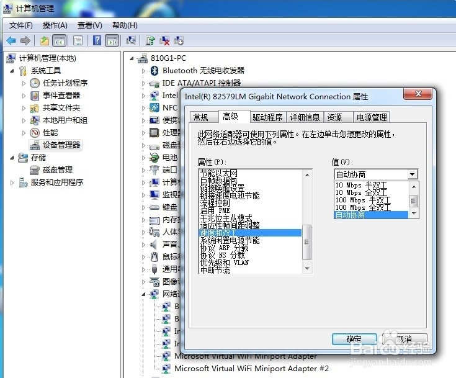Click the Task Scheduler clock icon

(35, 83)
